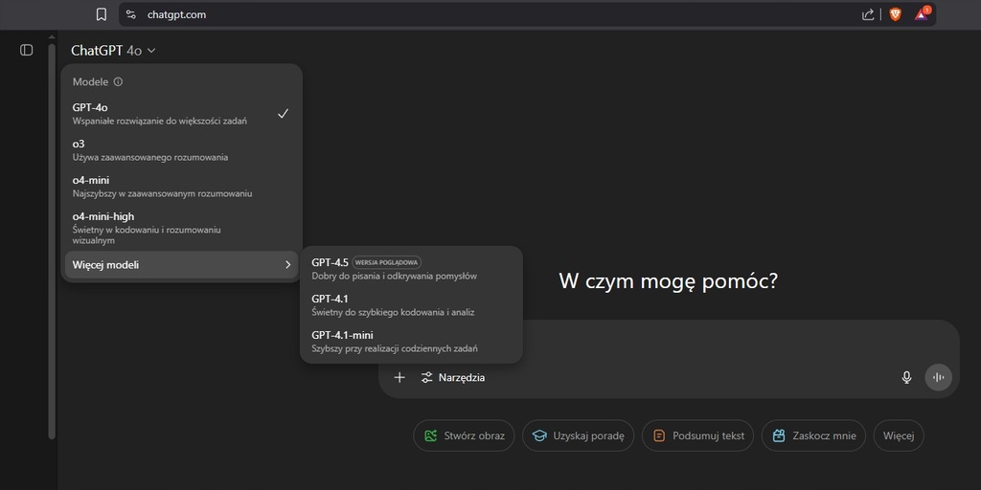Image resolution: width=981 pixels, height=490 pixels.
Task: Click the sidebar vertical scrollbar
Action: [52, 240]
